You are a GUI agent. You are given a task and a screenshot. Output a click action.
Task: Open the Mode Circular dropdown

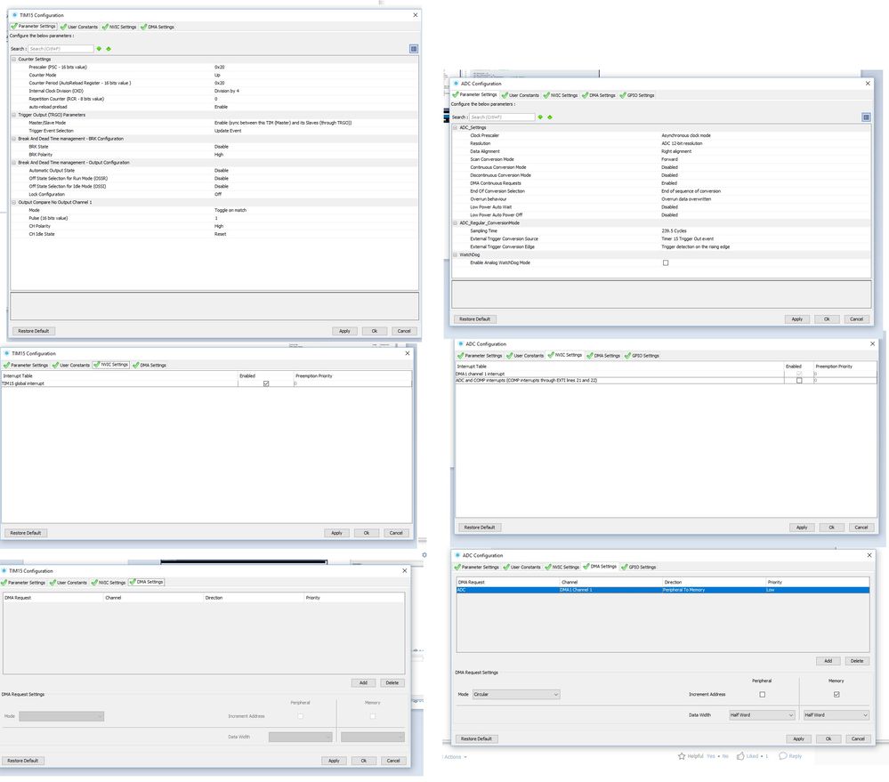click(516, 694)
